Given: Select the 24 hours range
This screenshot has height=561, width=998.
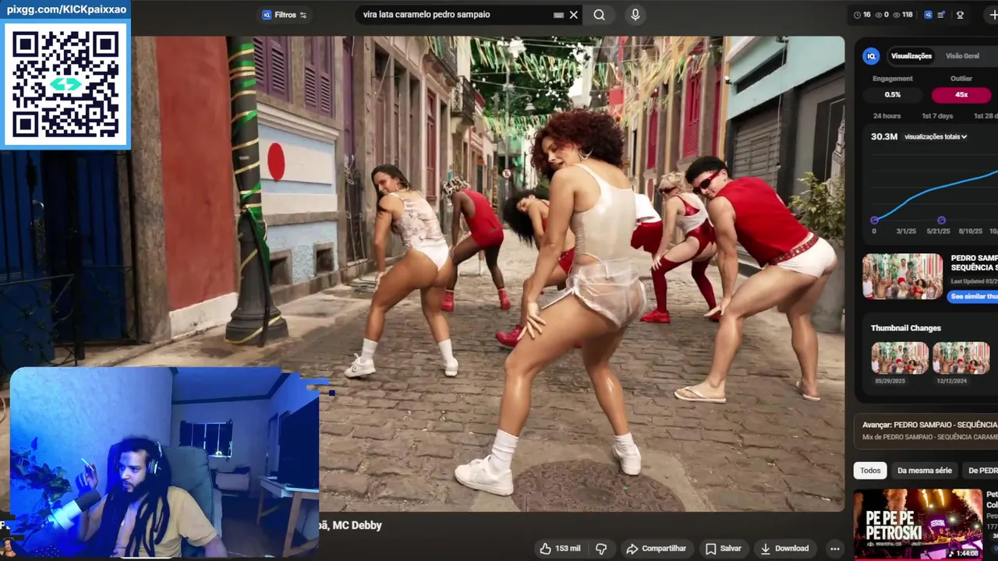Looking at the screenshot, I should (x=887, y=116).
